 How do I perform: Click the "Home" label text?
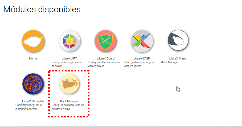(x=33, y=58)
